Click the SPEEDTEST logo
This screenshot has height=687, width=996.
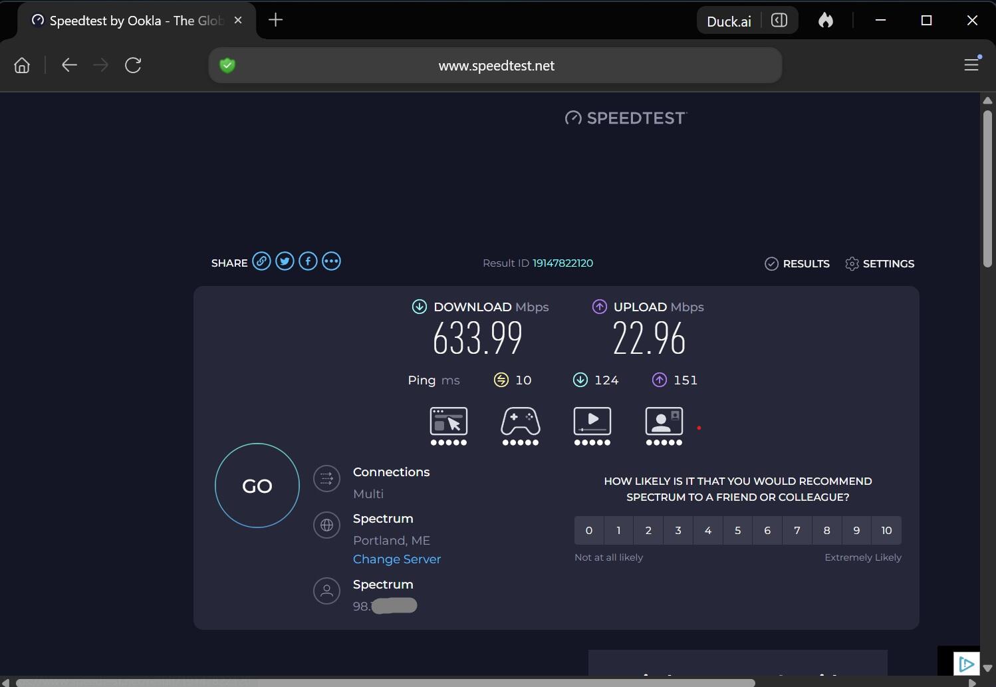coord(626,118)
